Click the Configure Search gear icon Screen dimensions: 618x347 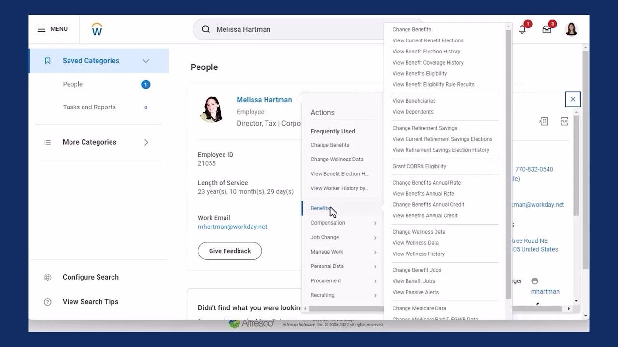pyautogui.click(x=47, y=277)
